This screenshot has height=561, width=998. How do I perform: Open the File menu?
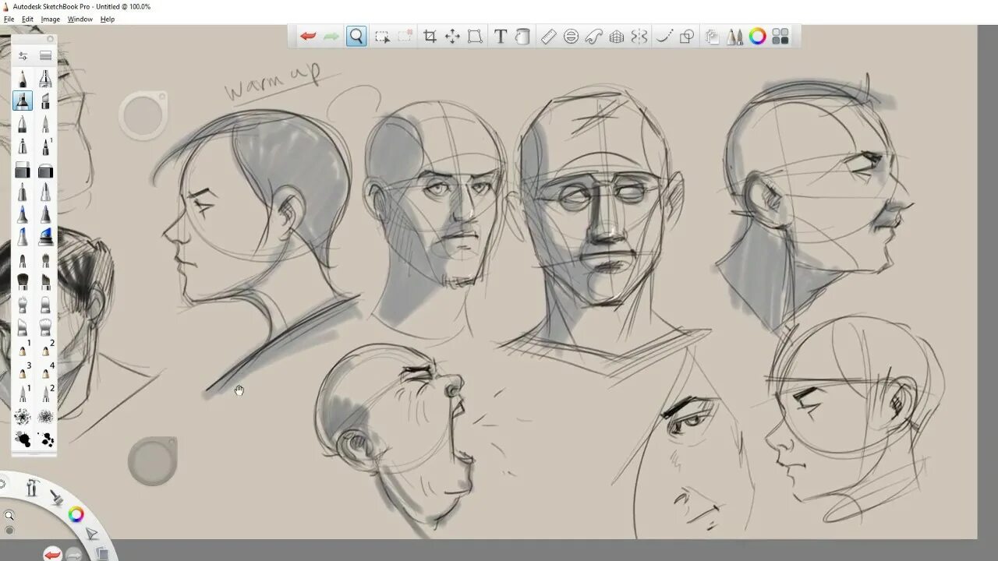9,19
